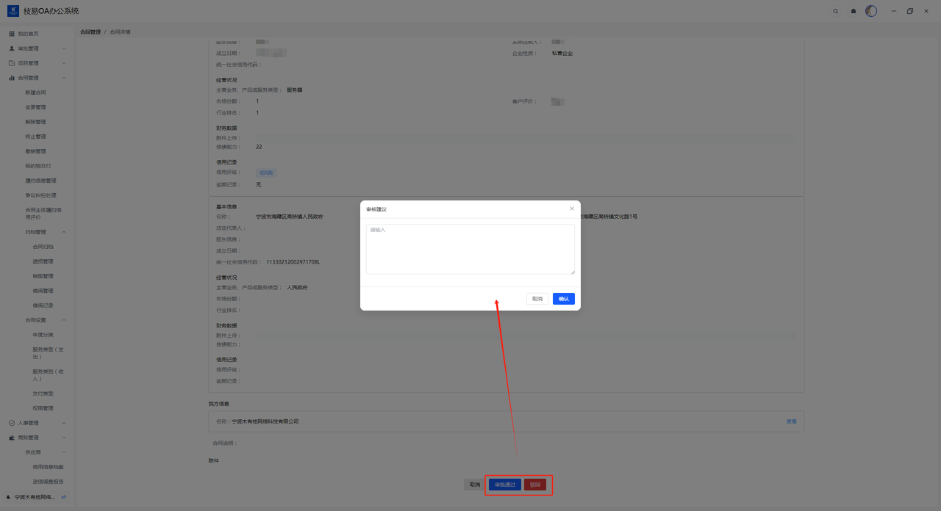The image size is (941, 511).
Task: Open 新建合同 in the sidebar
Action: pos(35,93)
